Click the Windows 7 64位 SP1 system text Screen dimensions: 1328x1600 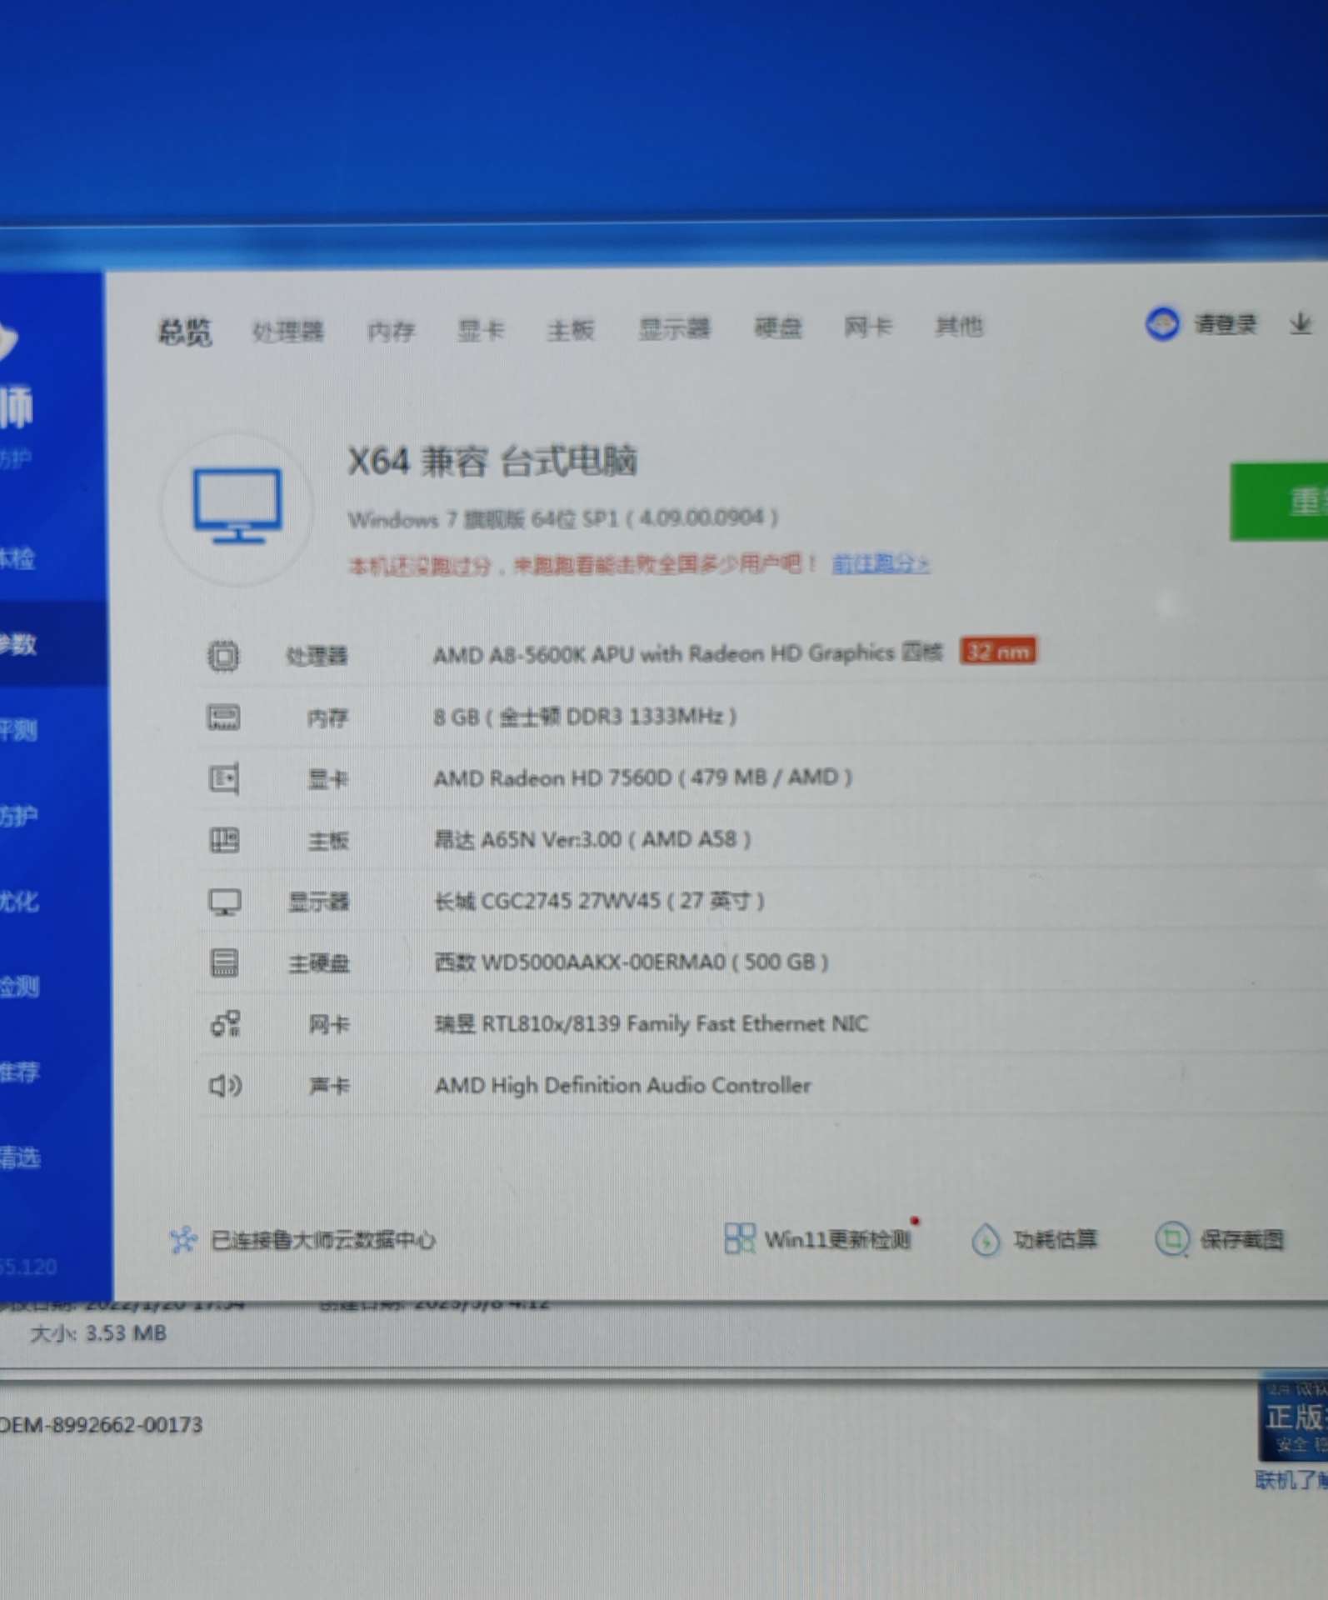point(563,519)
